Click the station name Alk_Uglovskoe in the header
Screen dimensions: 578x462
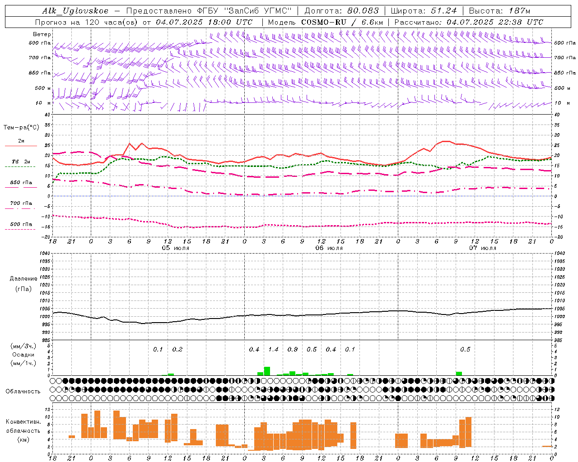(x=75, y=11)
